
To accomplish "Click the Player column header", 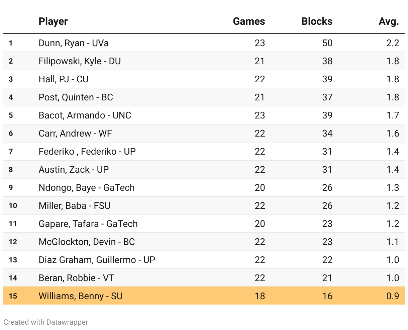I will (x=53, y=21).
